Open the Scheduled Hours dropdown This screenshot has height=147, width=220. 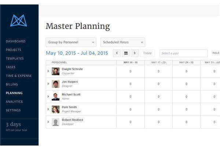(123, 42)
